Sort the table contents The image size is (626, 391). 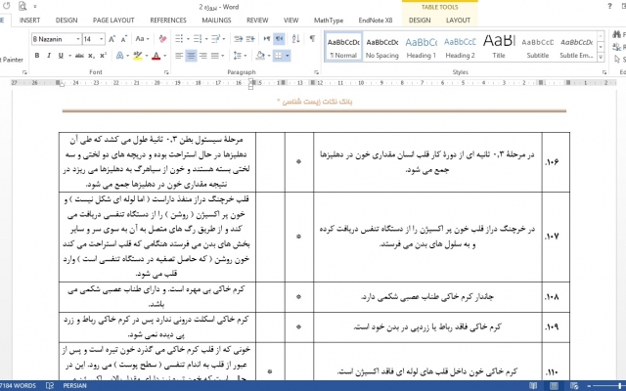(295, 39)
